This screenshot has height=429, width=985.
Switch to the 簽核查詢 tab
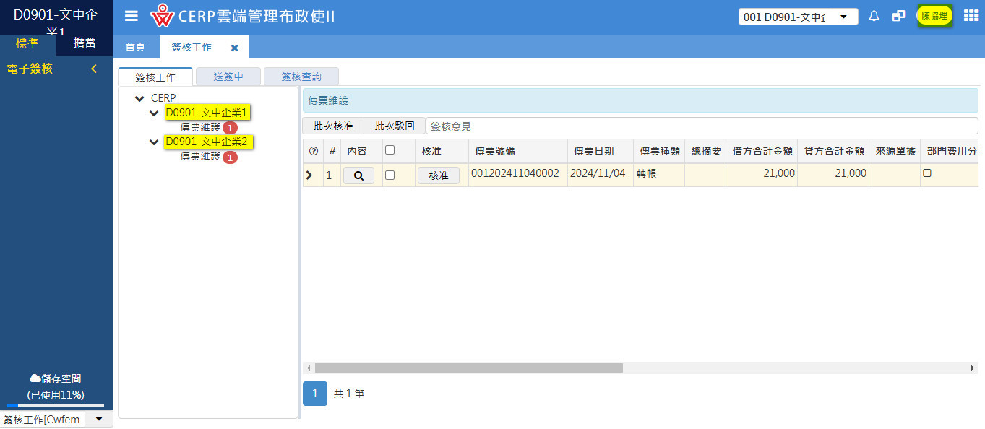pyautogui.click(x=301, y=77)
